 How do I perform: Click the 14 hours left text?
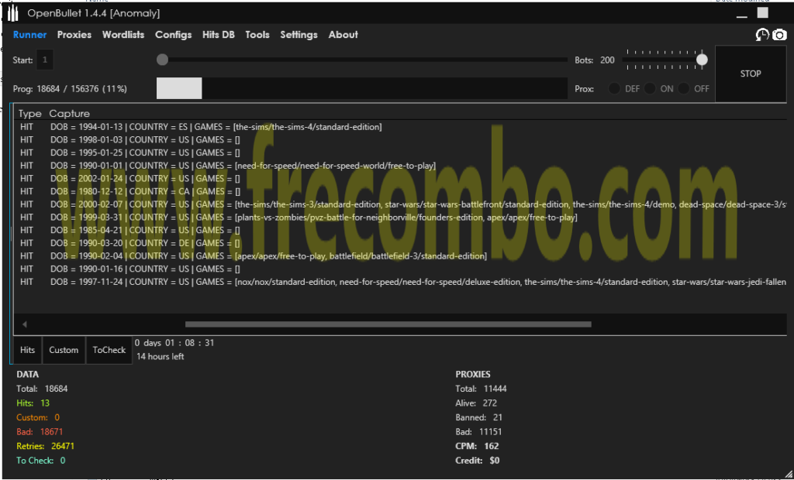(160, 357)
